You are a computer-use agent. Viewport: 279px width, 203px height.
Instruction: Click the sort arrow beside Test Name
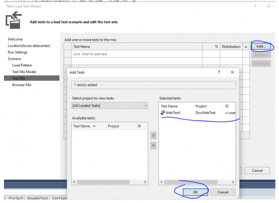pyautogui.click(x=94, y=126)
